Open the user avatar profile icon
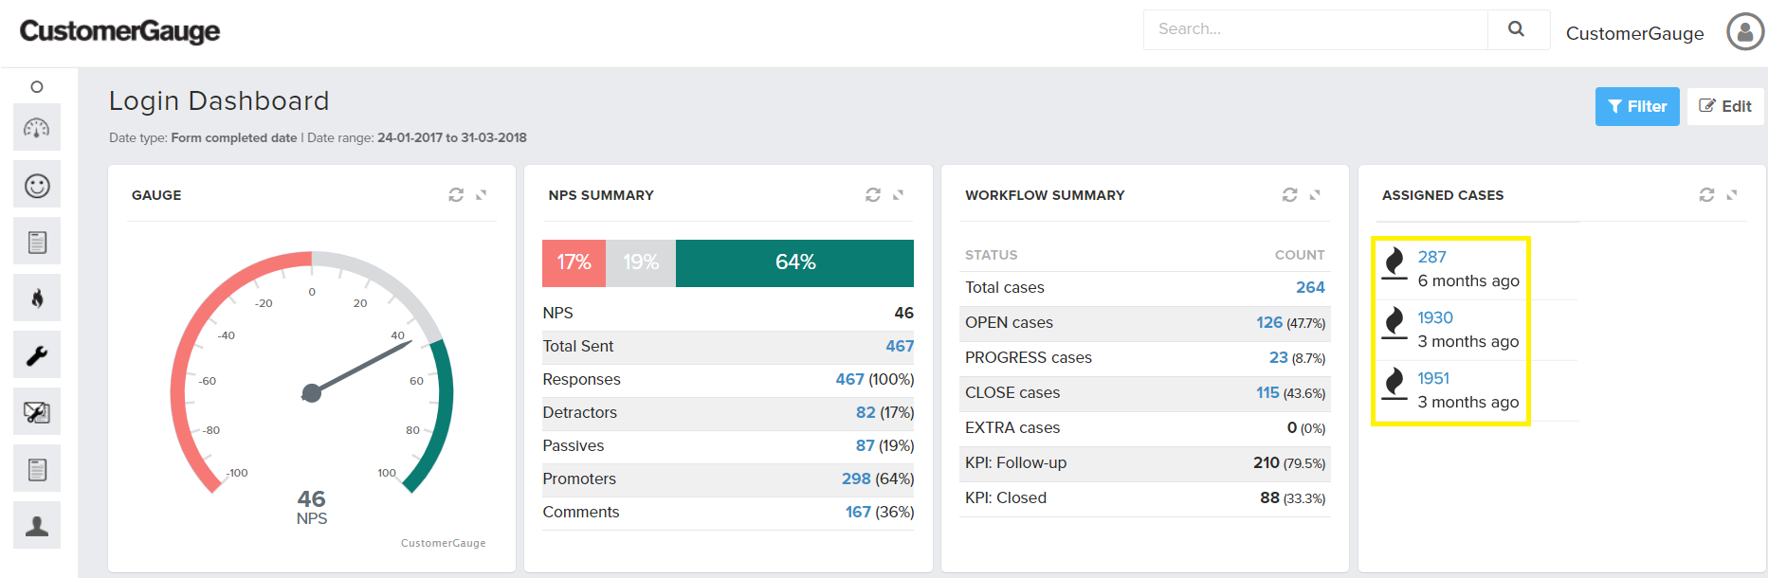1768x578 pixels. tap(1745, 31)
